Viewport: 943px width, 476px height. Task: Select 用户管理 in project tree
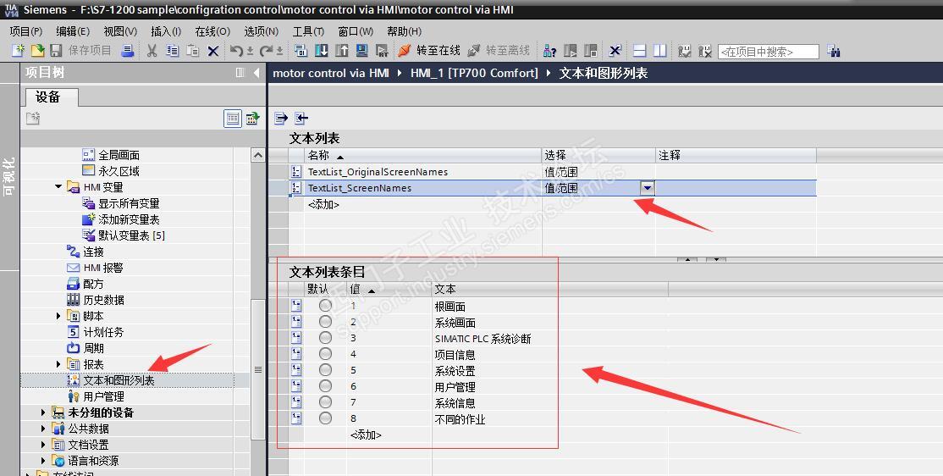pyautogui.click(x=103, y=396)
